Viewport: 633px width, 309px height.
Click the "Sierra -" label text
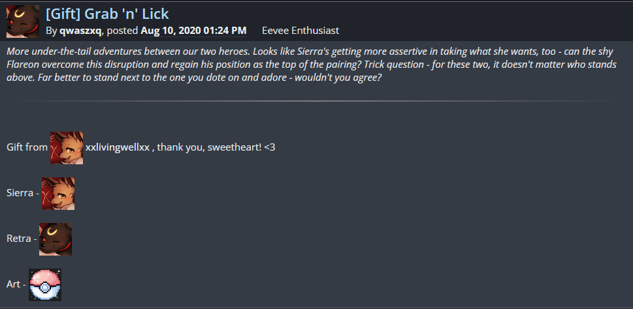click(x=21, y=194)
